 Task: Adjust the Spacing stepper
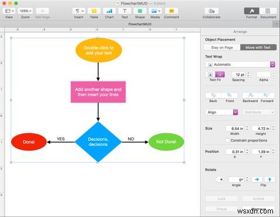248,74
